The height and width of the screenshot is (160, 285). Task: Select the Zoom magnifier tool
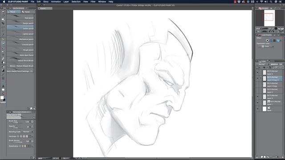(3, 12)
